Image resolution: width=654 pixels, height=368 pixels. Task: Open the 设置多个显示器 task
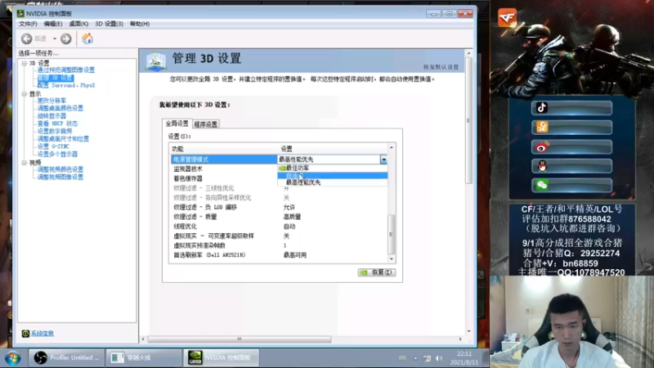(x=57, y=154)
